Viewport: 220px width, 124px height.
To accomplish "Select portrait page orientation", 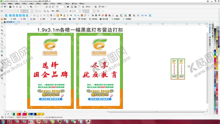I will coord(37,11).
